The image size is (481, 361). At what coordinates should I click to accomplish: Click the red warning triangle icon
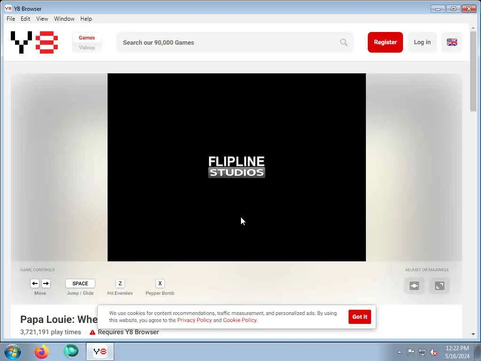point(93,332)
